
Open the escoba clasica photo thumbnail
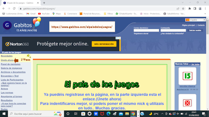point(187,76)
